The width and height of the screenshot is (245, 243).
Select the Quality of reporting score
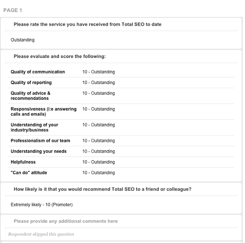point(99,82)
